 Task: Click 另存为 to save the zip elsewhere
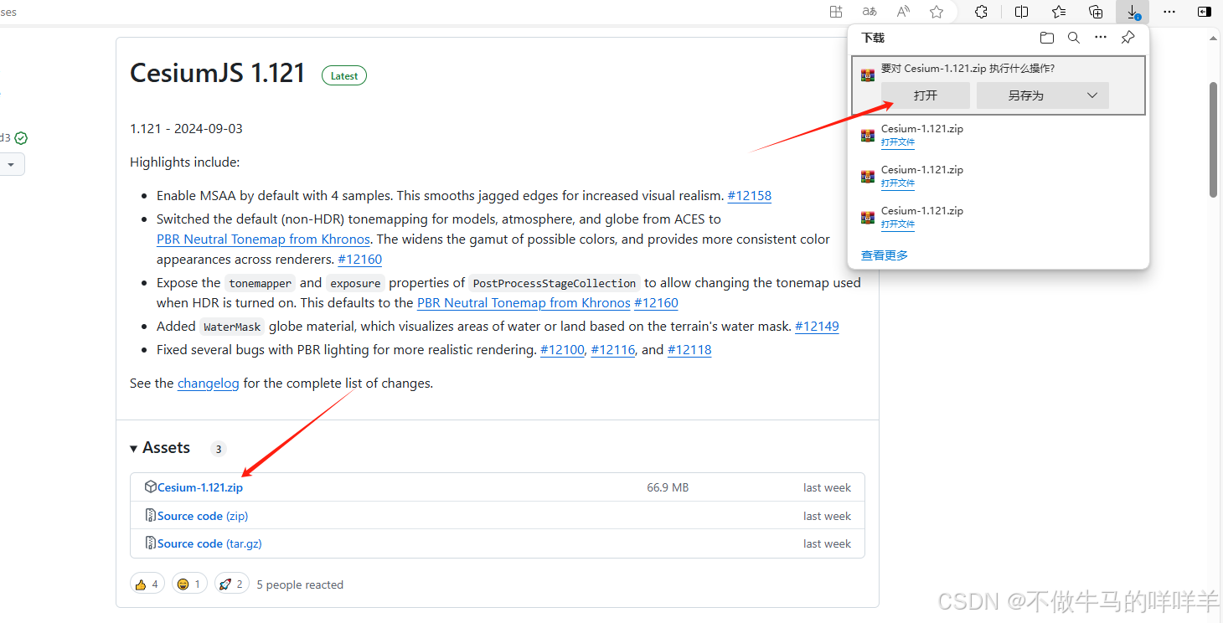(1026, 95)
